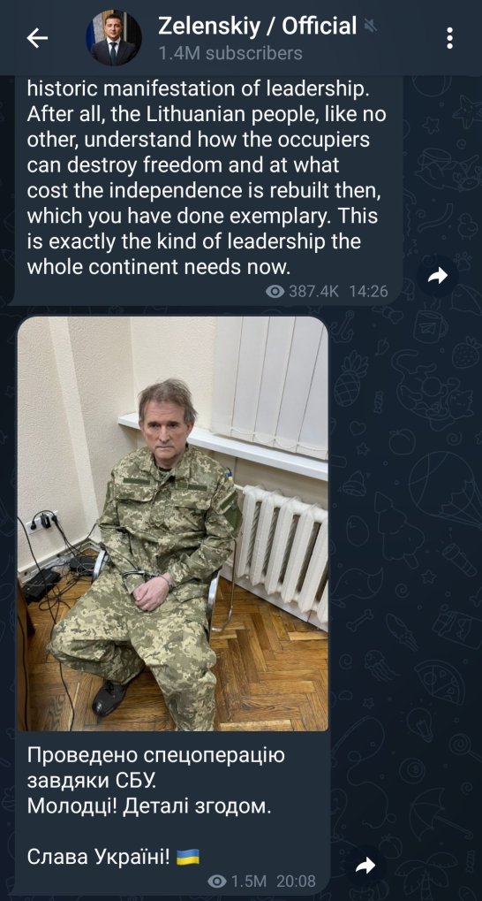Tap the eye icon next to 387.4K

[275, 292]
